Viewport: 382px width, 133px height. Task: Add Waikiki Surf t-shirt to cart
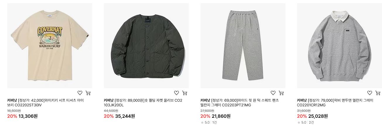pos(88,93)
